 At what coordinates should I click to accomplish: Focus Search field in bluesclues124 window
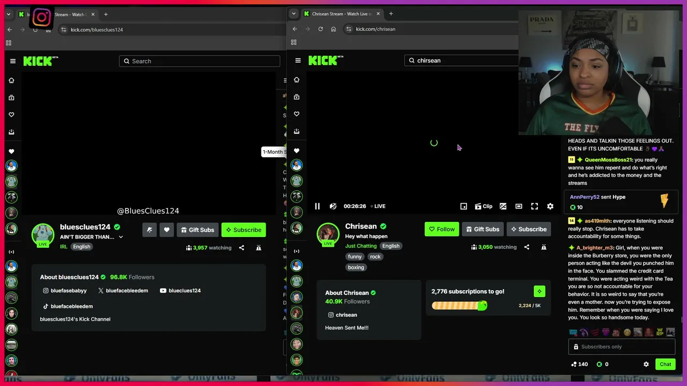200,61
